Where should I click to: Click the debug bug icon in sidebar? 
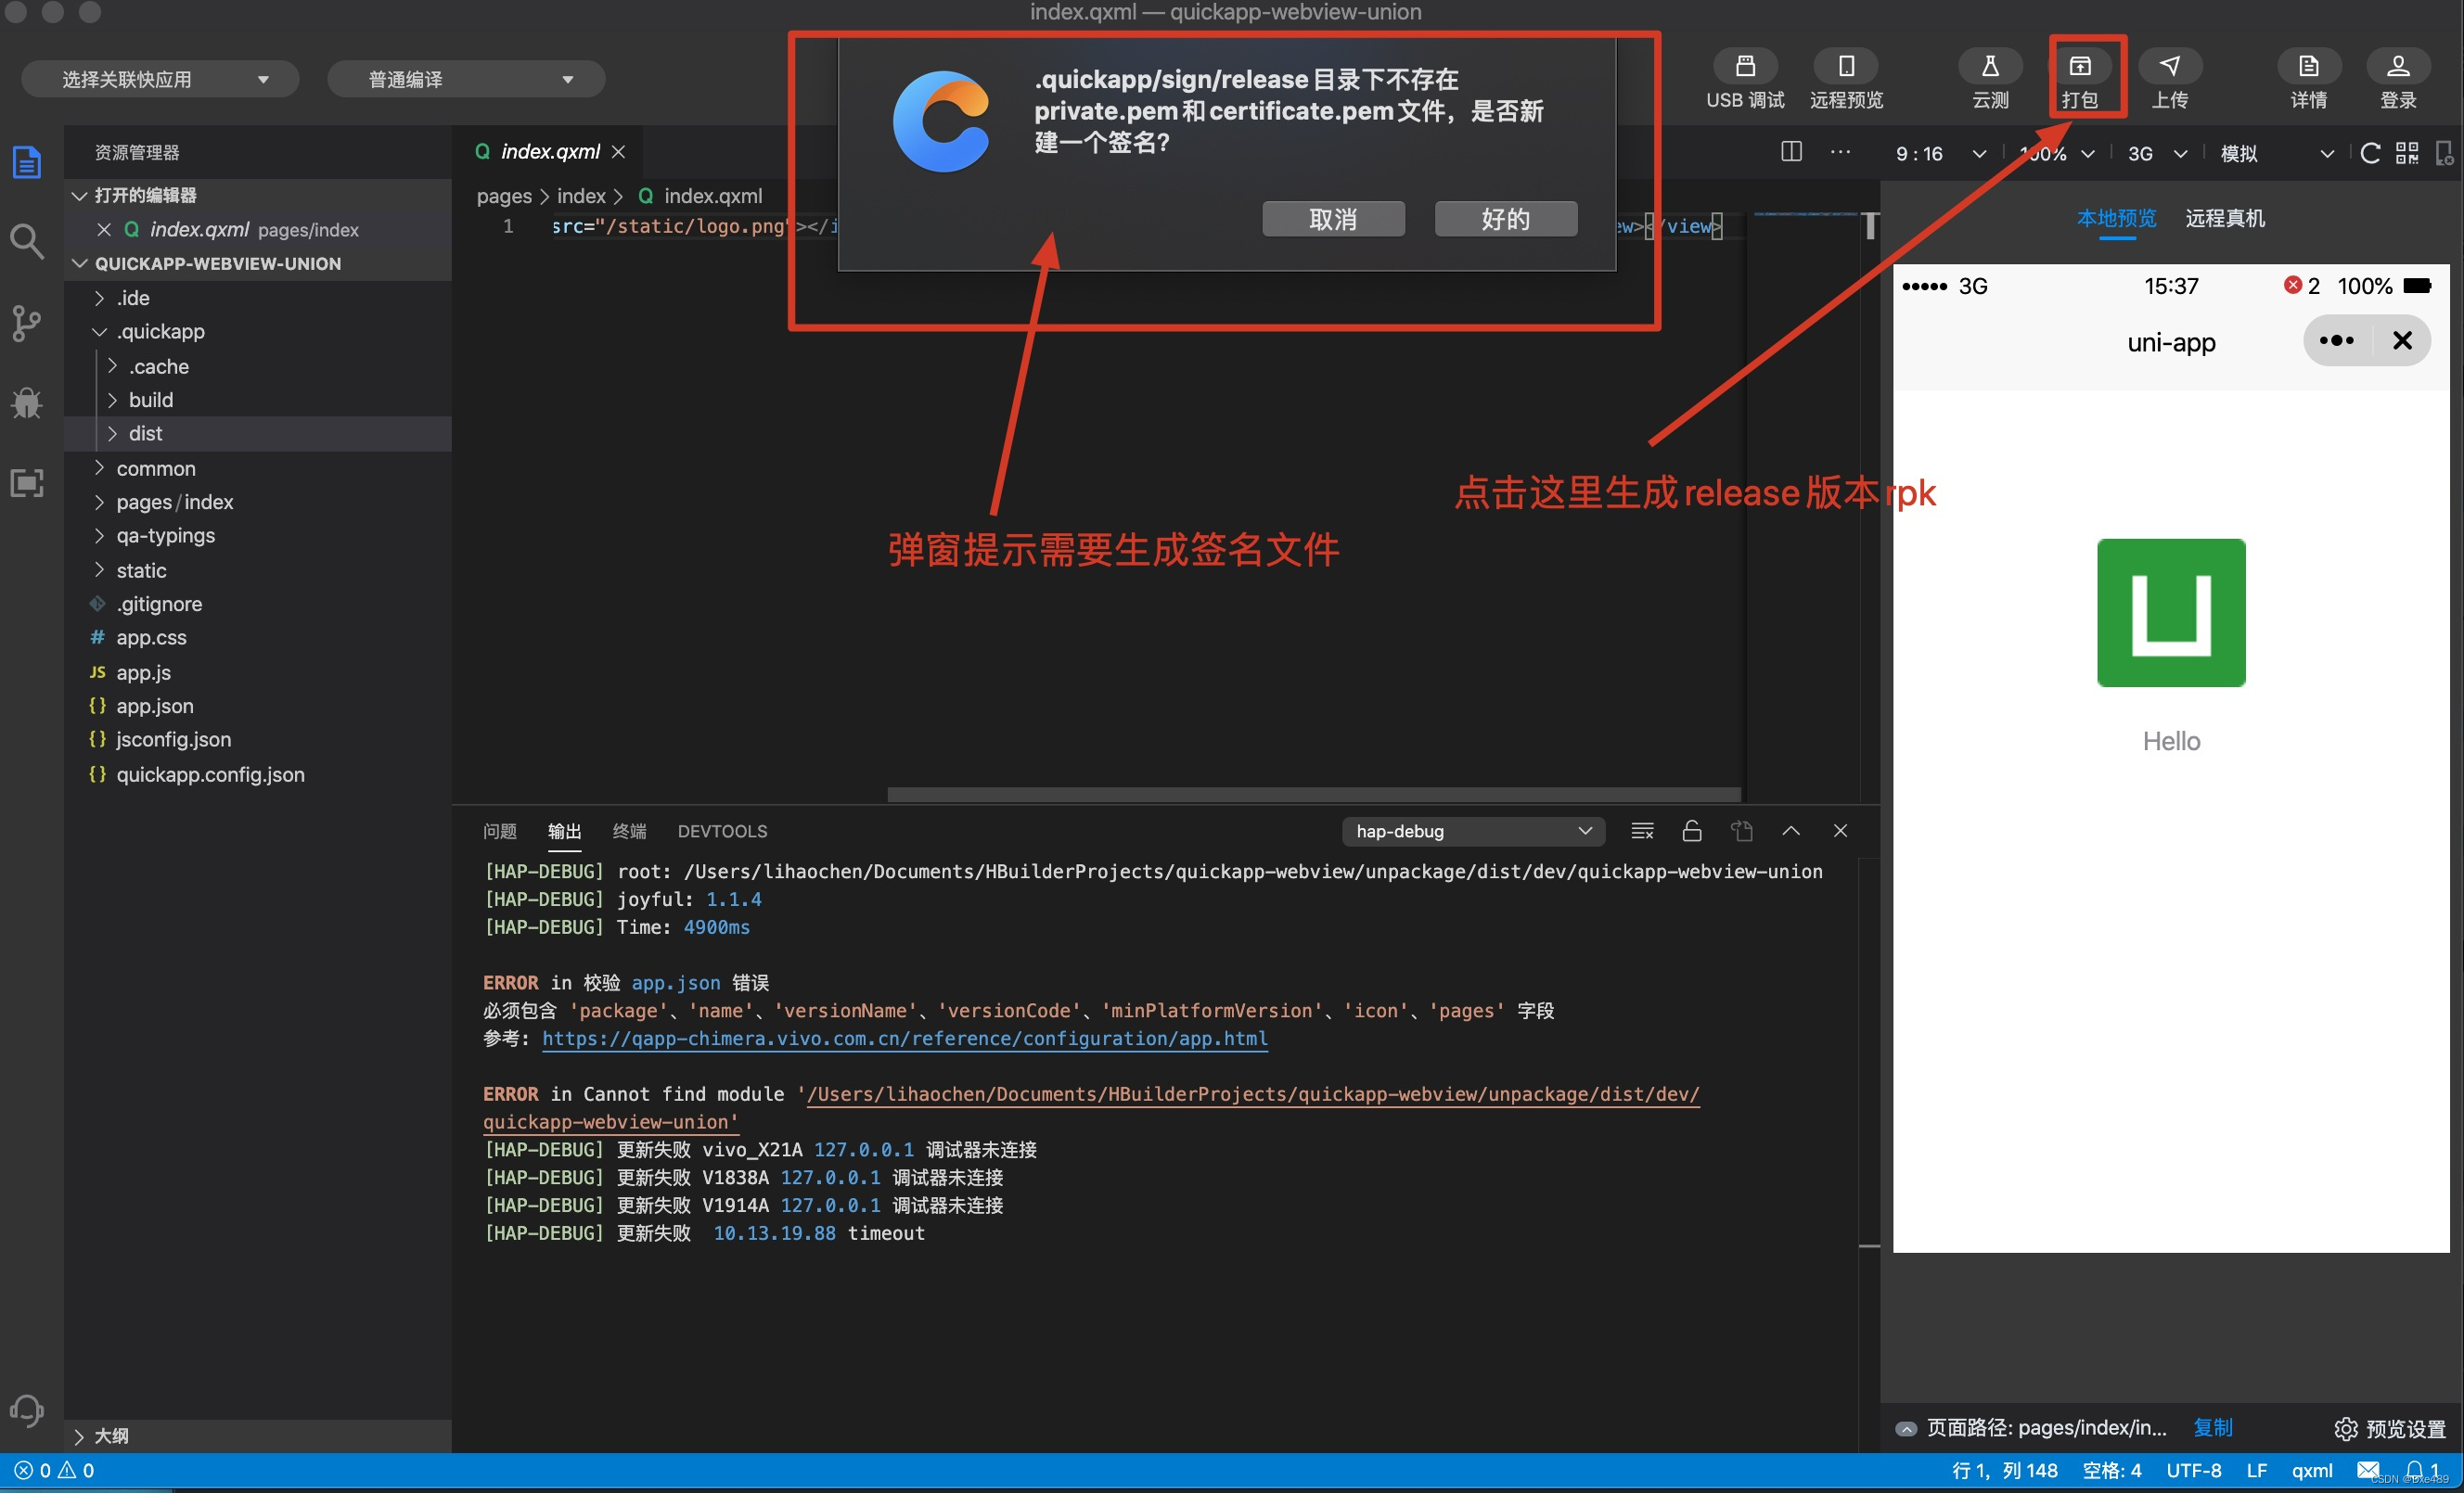27,402
